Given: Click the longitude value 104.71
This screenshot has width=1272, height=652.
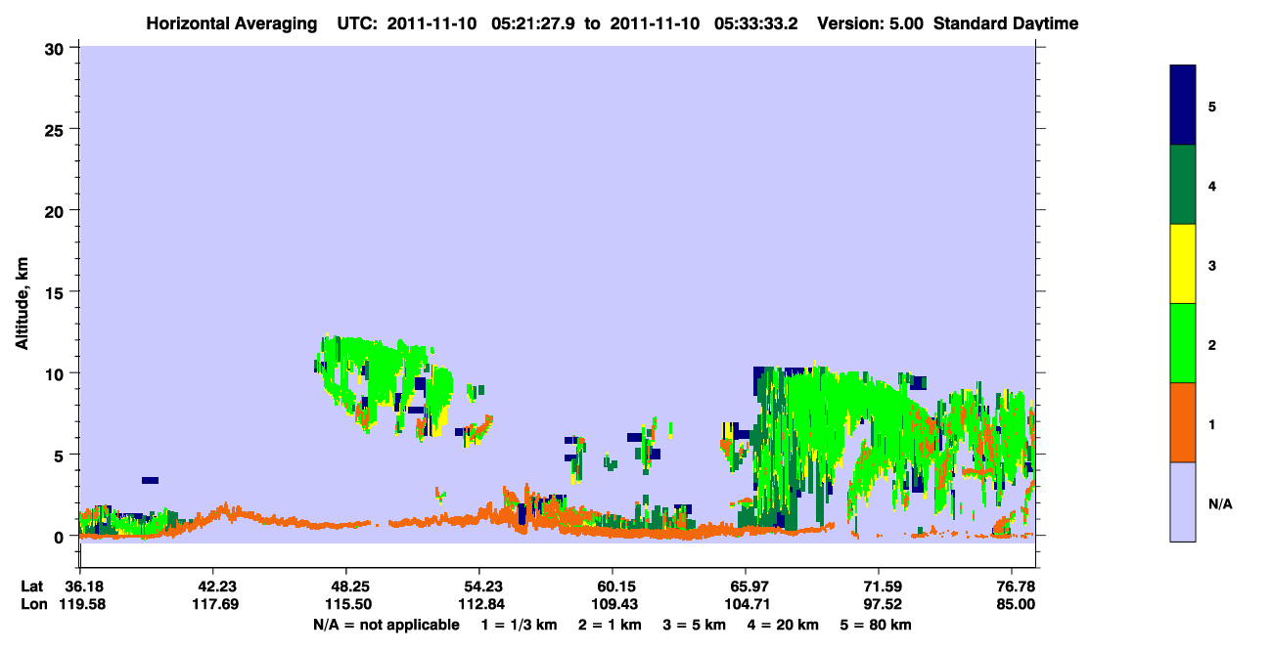Looking at the screenshot, I should click(746, 604).
